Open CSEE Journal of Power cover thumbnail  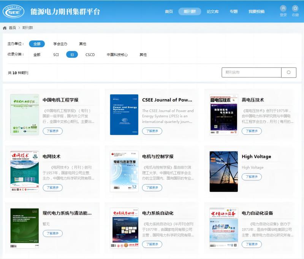pos(124,114)
